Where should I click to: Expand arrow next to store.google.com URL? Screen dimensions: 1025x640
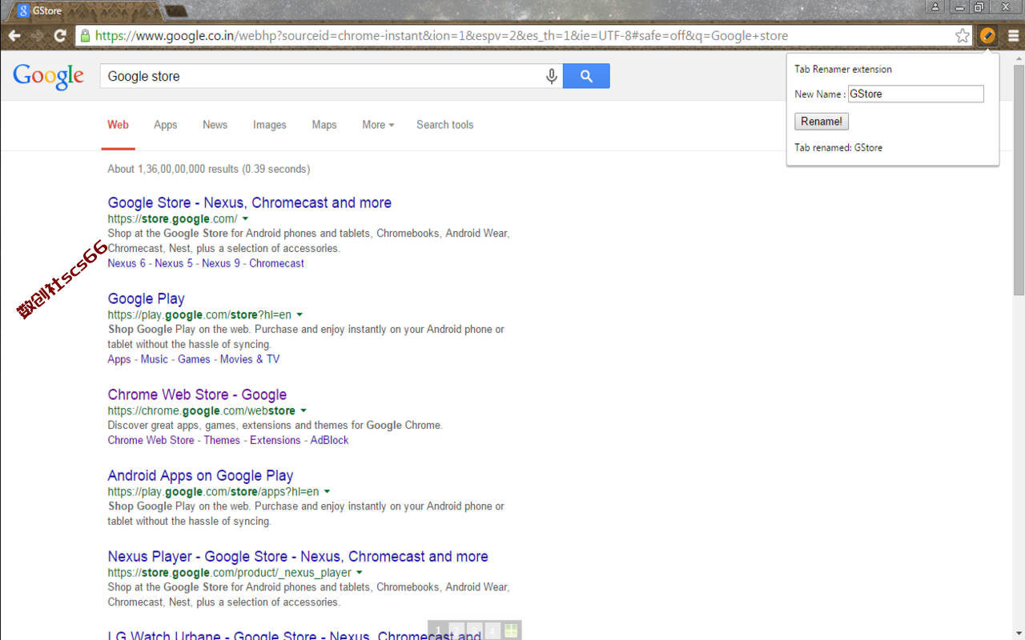pos(246,218)
